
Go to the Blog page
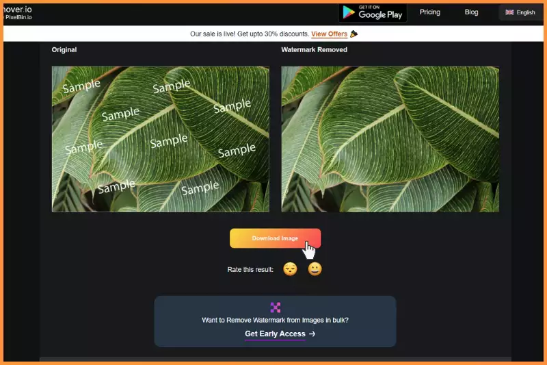471,12
